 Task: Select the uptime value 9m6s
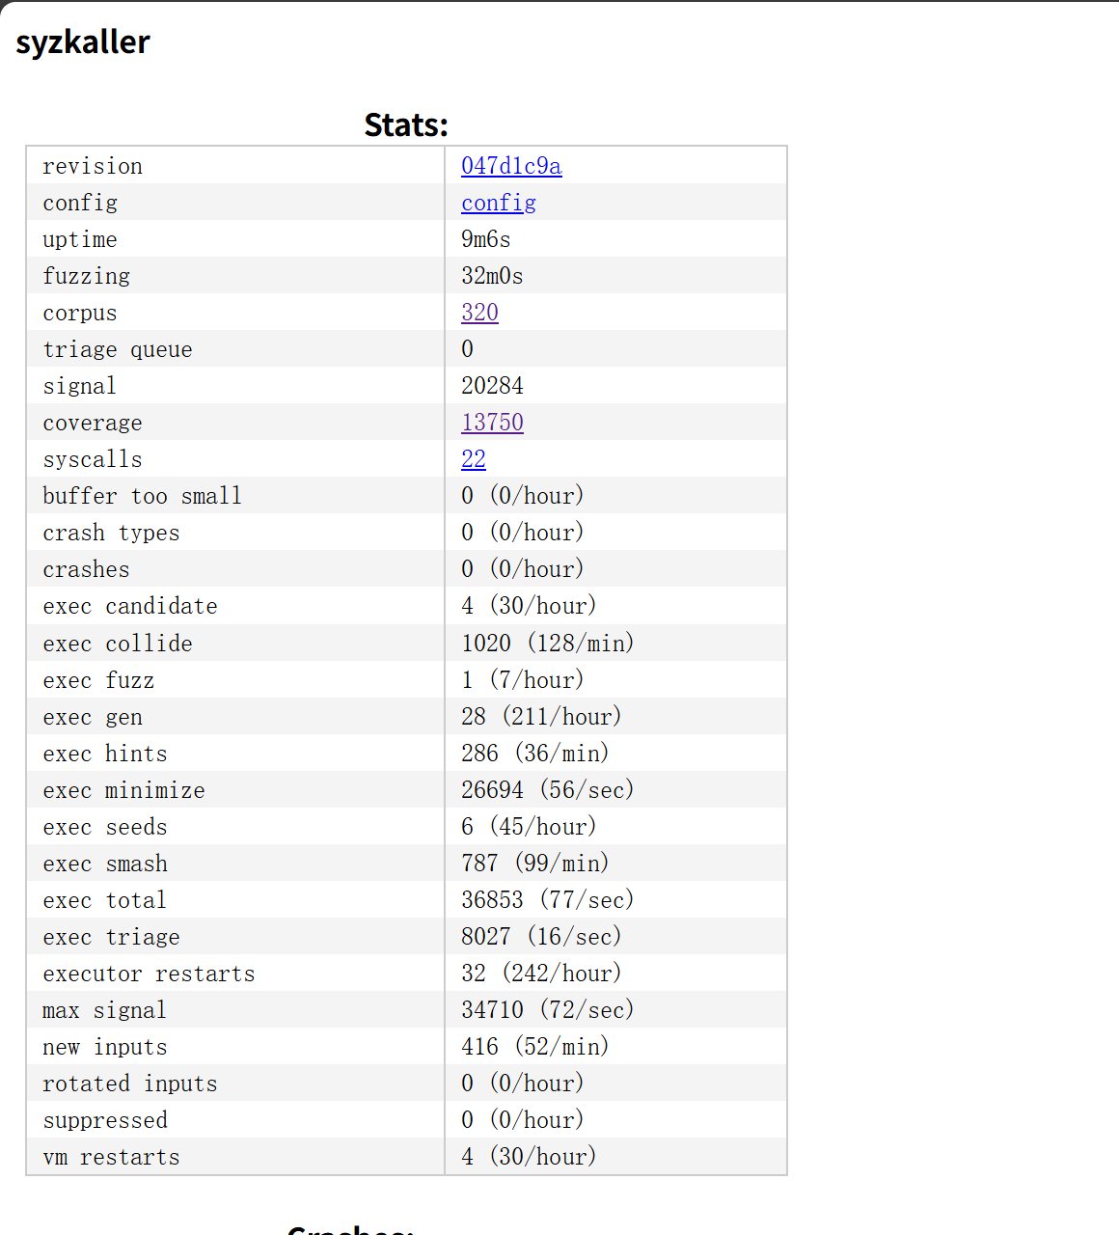click(x=485, y=239)
